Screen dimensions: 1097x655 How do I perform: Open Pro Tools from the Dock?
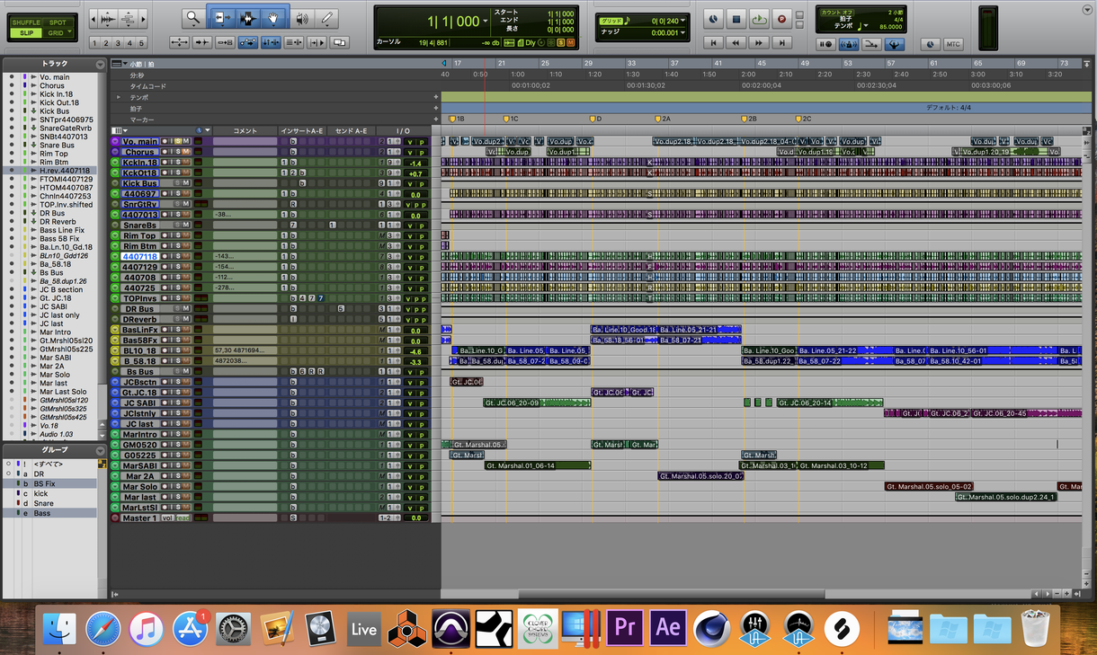[450, 628]
